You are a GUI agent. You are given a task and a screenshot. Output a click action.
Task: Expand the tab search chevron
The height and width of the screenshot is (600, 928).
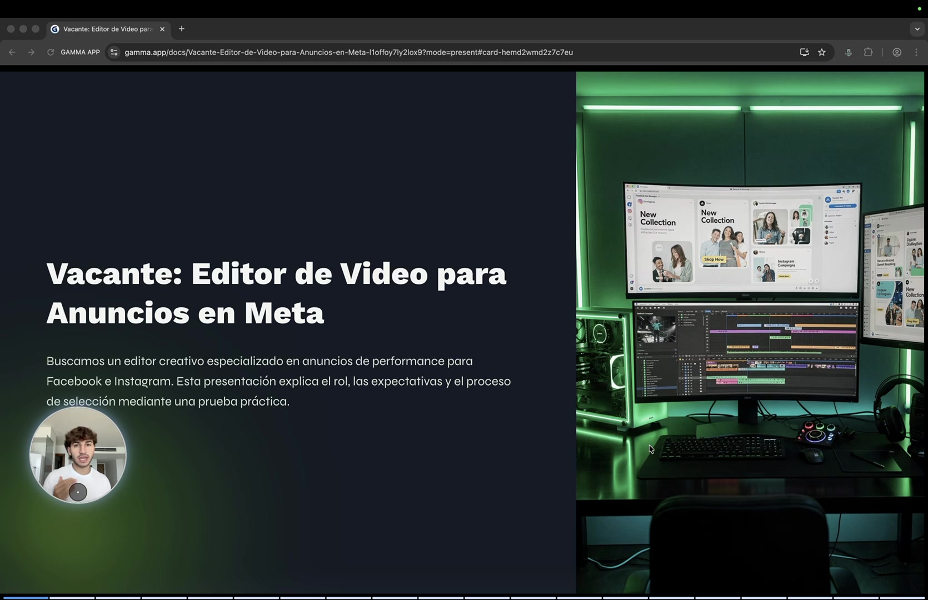tap(917, 29)
